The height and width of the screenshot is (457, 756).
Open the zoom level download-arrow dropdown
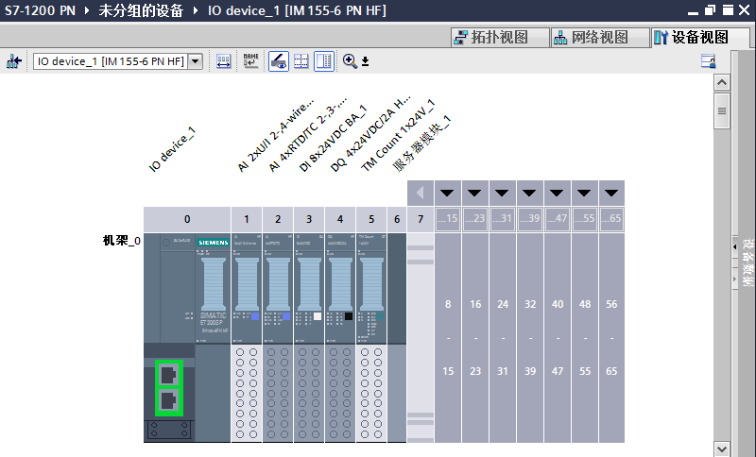[365, 61]
